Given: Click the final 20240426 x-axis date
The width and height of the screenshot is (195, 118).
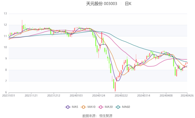Looking at the screenshot, I should (x=187, y=96).
